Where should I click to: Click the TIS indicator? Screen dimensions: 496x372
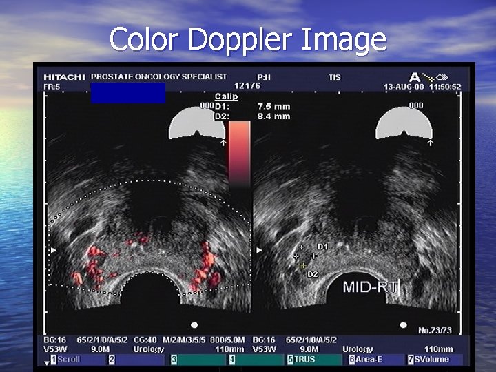[x=334, y=77]
